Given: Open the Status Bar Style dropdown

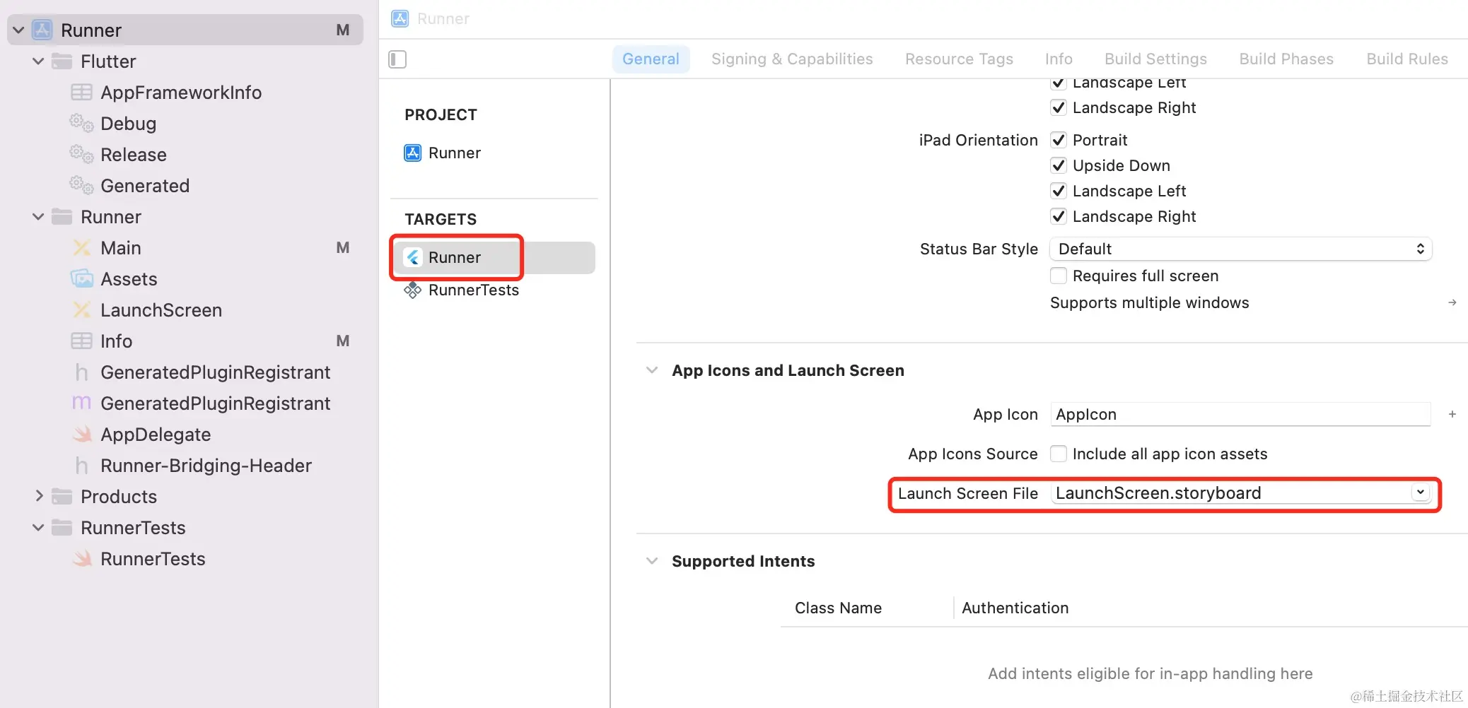Looking at the screenshot, I should pyautogui.click(x=1240, y=249).
